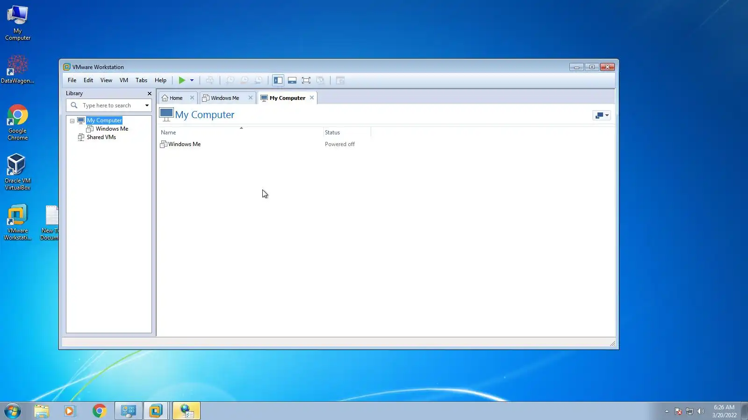Close the Library panel

(x=150, y=93)
